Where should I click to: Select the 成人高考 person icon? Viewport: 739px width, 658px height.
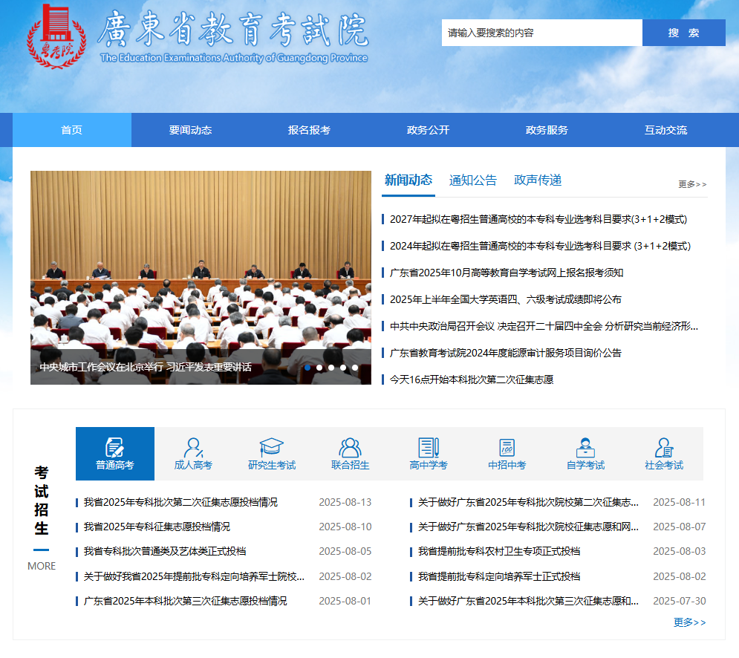[193, 447]
